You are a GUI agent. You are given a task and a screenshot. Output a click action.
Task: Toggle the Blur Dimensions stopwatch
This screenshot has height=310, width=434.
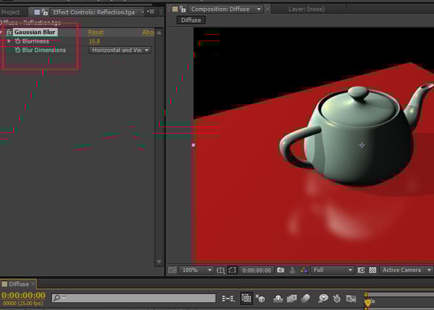click(x=17, y=50)
